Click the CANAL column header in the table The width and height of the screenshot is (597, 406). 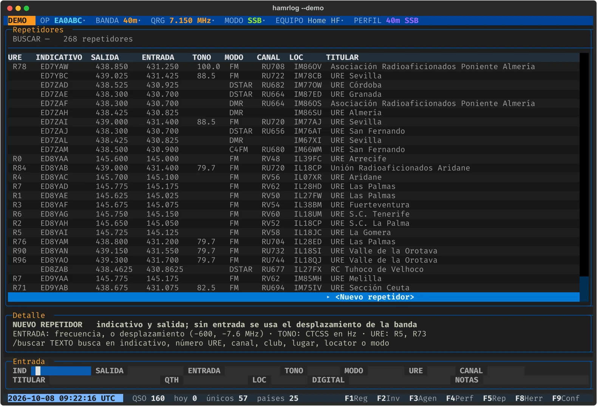[268, 57]
